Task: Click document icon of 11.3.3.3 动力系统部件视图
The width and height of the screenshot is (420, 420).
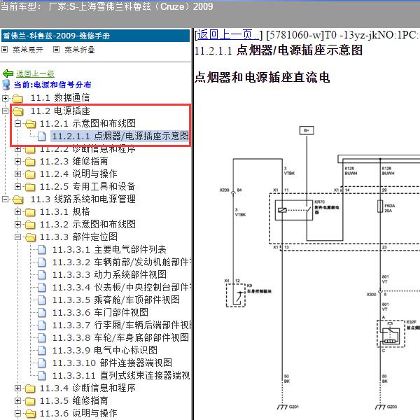Action: (41, 275)
